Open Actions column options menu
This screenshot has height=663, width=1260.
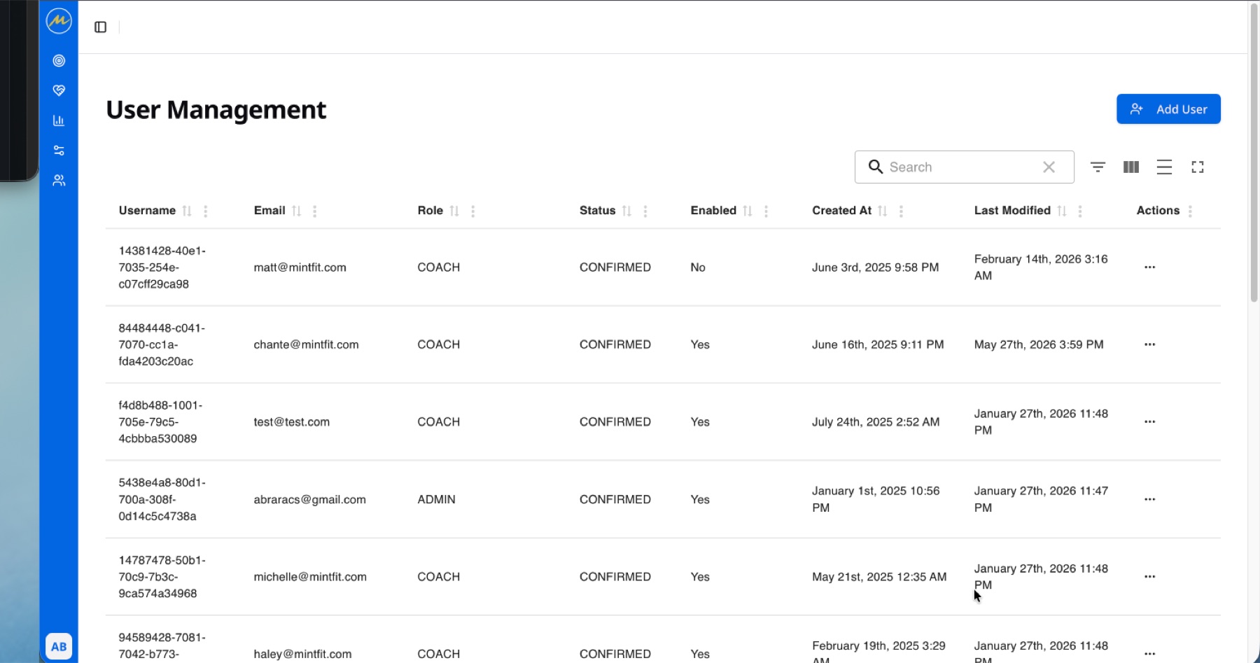[x=1190, y=211]
